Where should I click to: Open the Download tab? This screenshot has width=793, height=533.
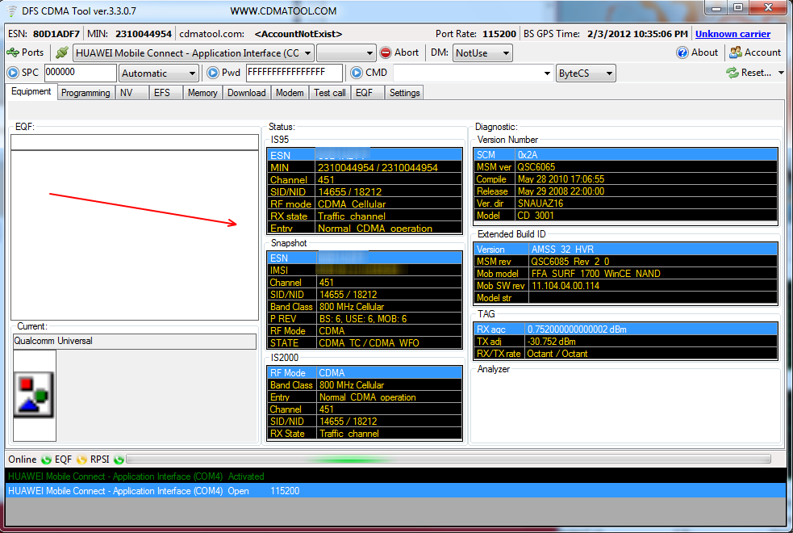point(246,93)
